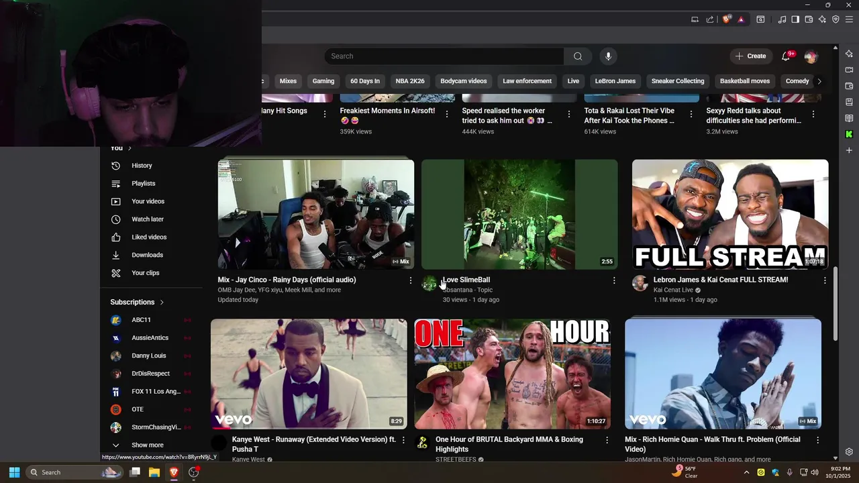859x483 pixels.
Task: Open the Brave hamburger menu
Action: pos(849,19)
